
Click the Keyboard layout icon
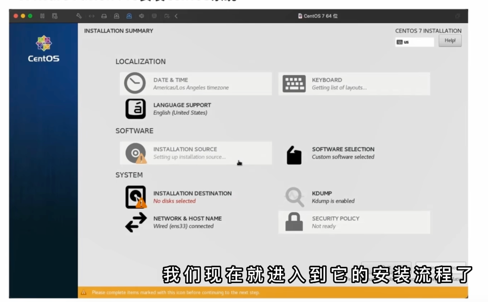[294, 84]
